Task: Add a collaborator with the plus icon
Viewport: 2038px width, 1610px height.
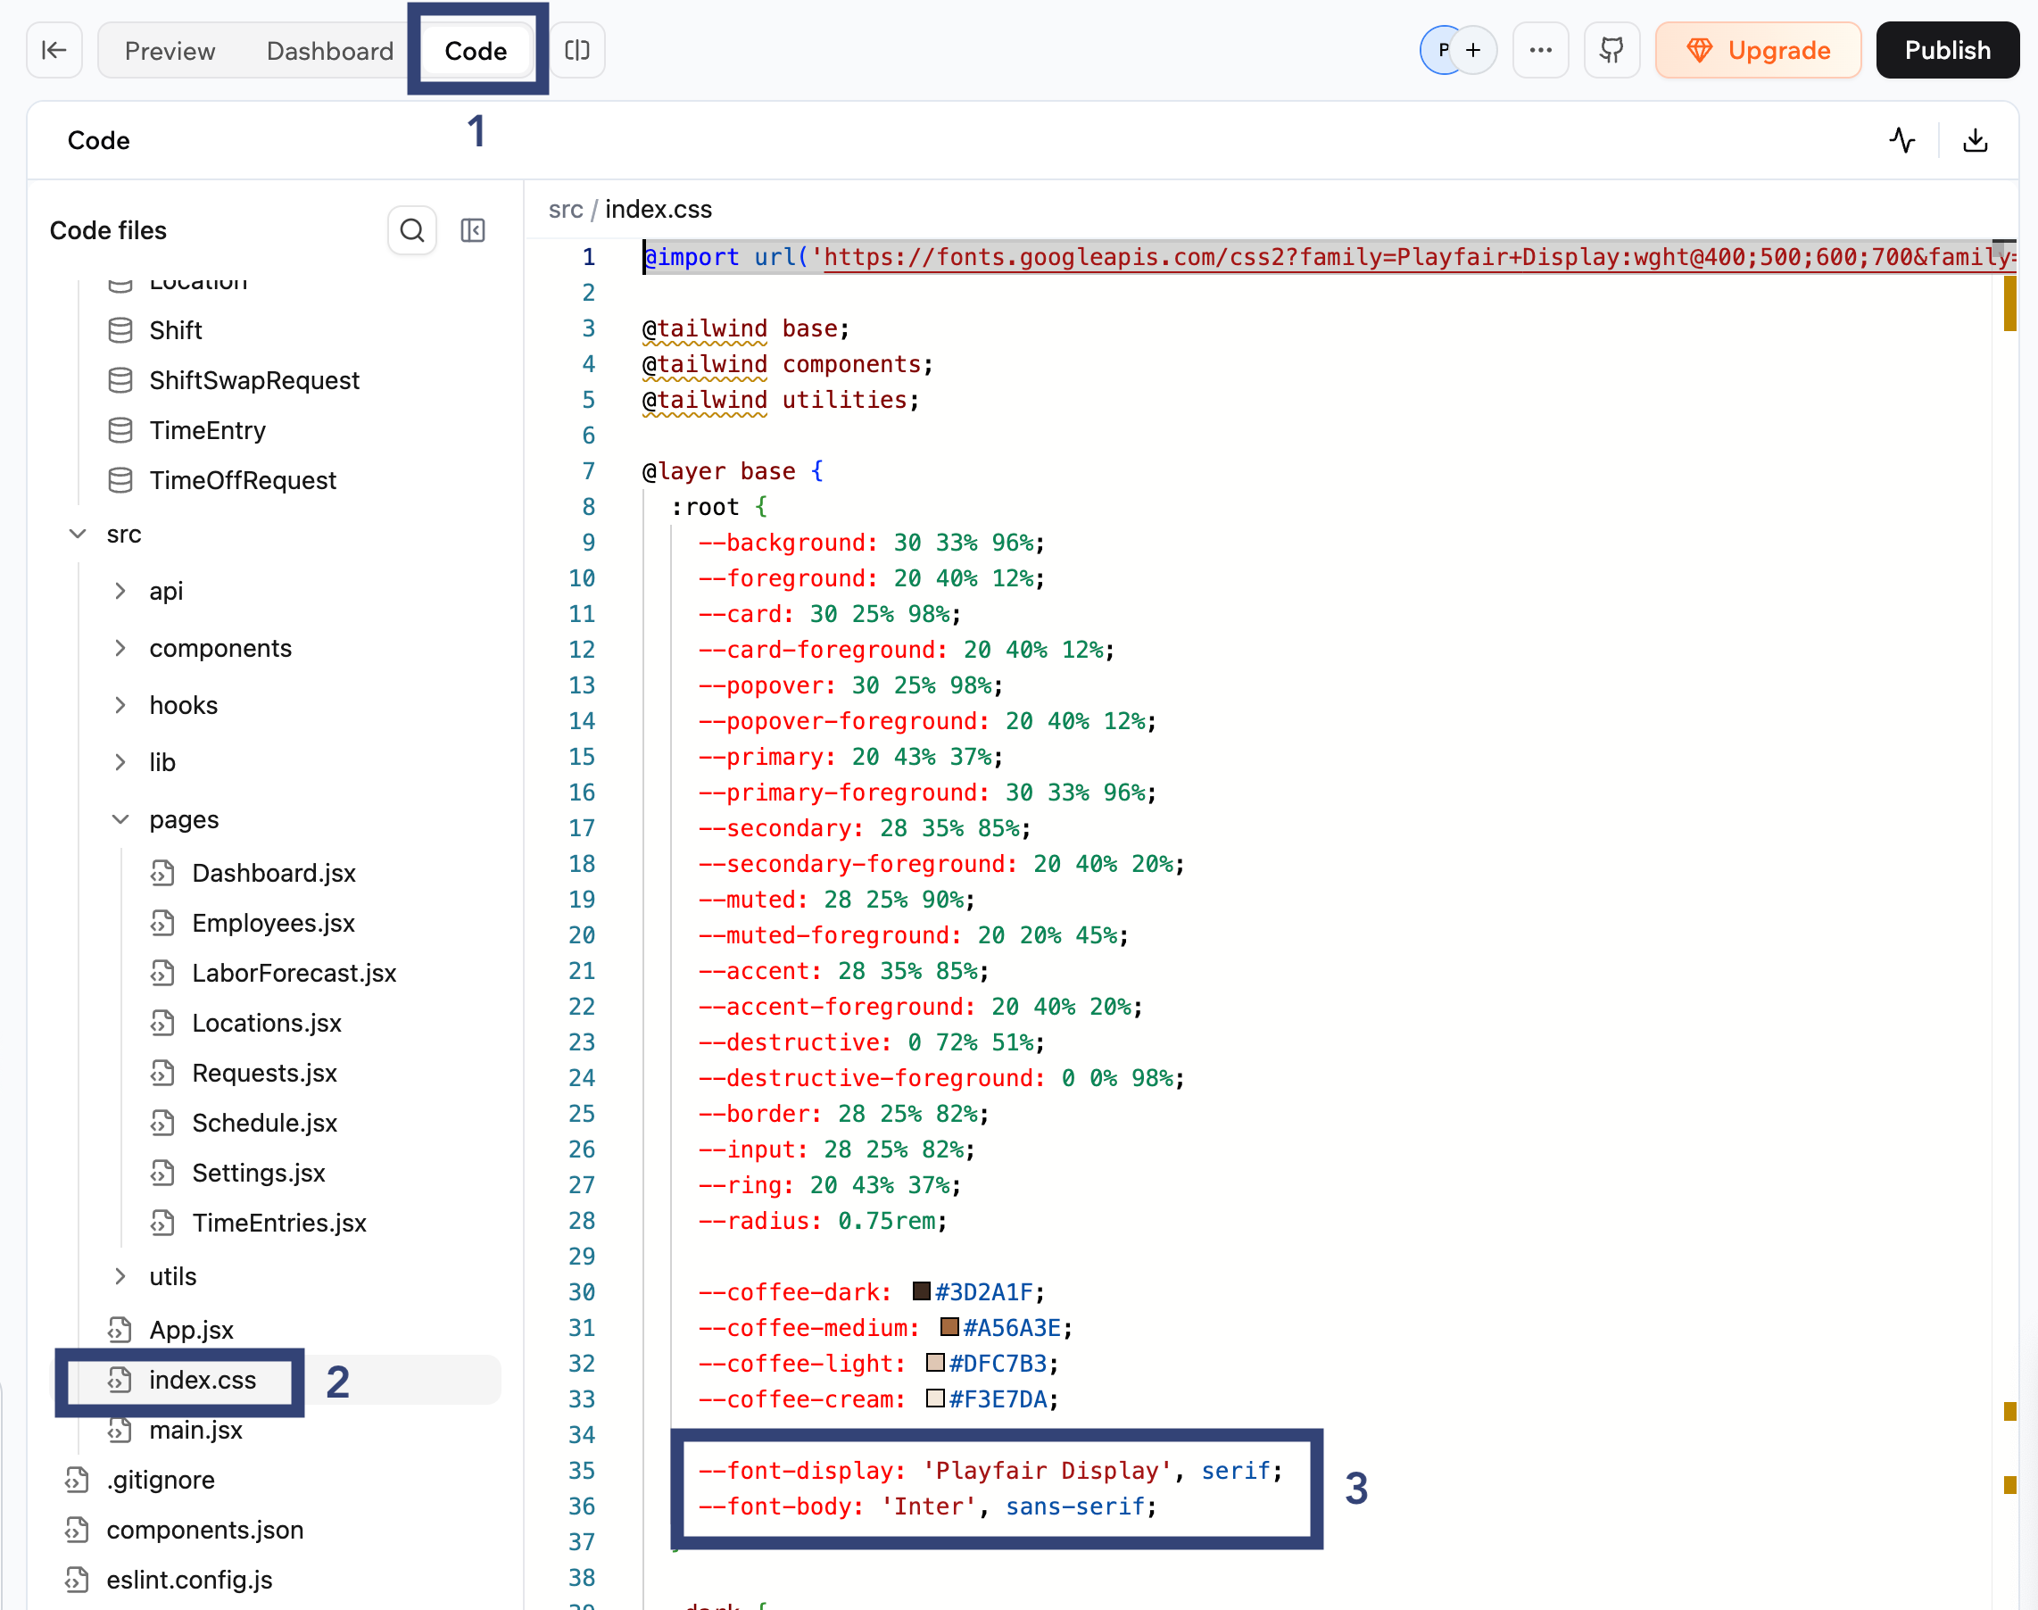Action: pyautogui.click(x=1473, y=50)
